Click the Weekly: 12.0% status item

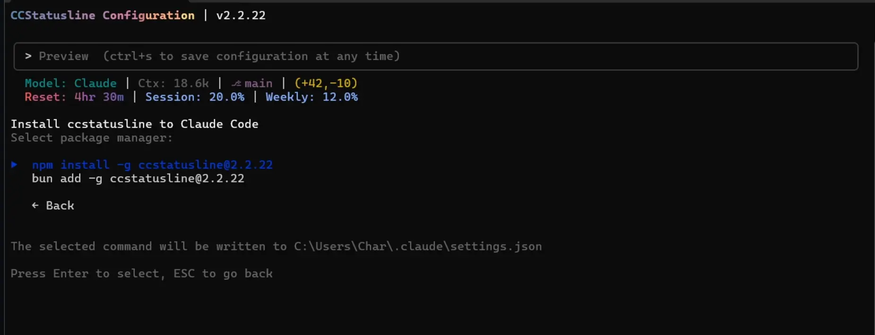pos(312,97)
